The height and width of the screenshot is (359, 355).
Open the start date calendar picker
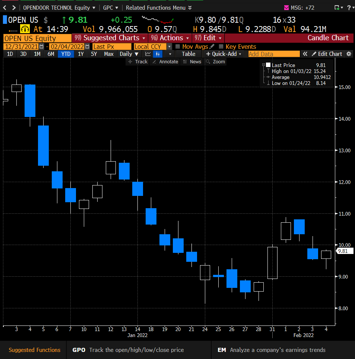(41, 47)
